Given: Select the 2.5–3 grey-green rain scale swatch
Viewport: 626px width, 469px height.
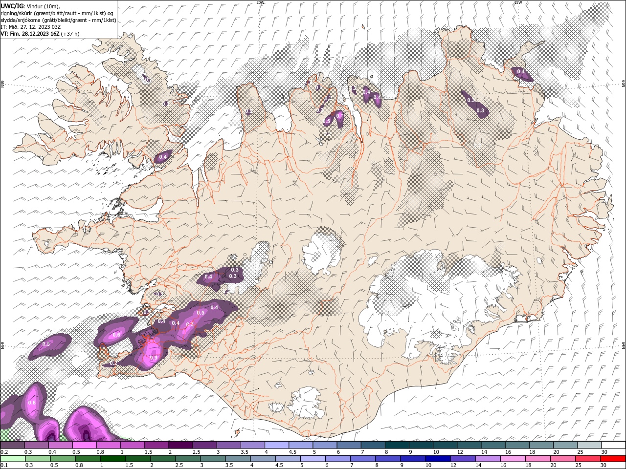Looking at the screenshot, I should pos(189,459).
